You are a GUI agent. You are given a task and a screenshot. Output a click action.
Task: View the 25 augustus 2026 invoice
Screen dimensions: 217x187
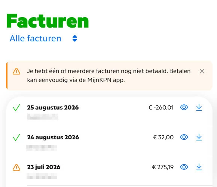pyautogui.click(x=184, y=107)
